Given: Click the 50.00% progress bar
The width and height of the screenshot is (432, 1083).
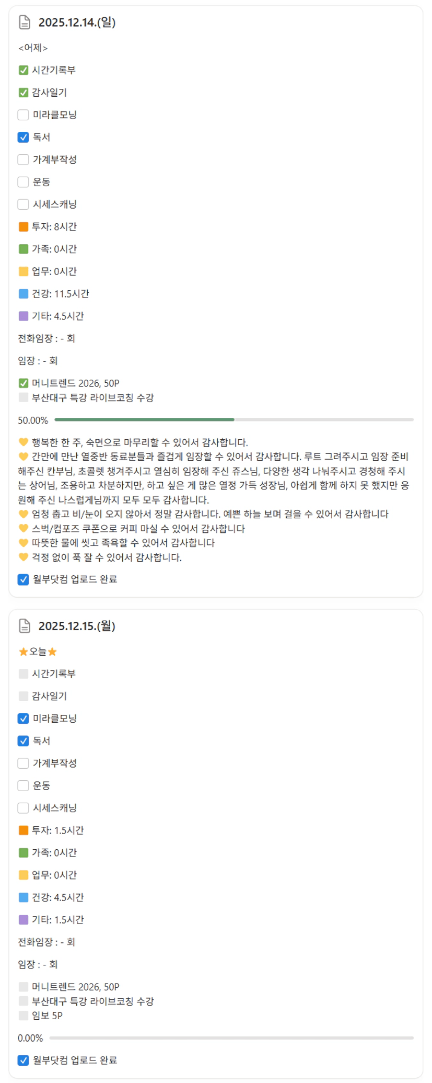Looking at the screenshot, I should 233,419.
